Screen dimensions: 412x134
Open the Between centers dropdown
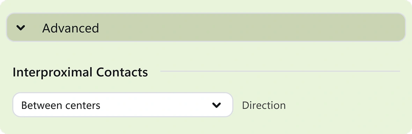click(123, 105)
